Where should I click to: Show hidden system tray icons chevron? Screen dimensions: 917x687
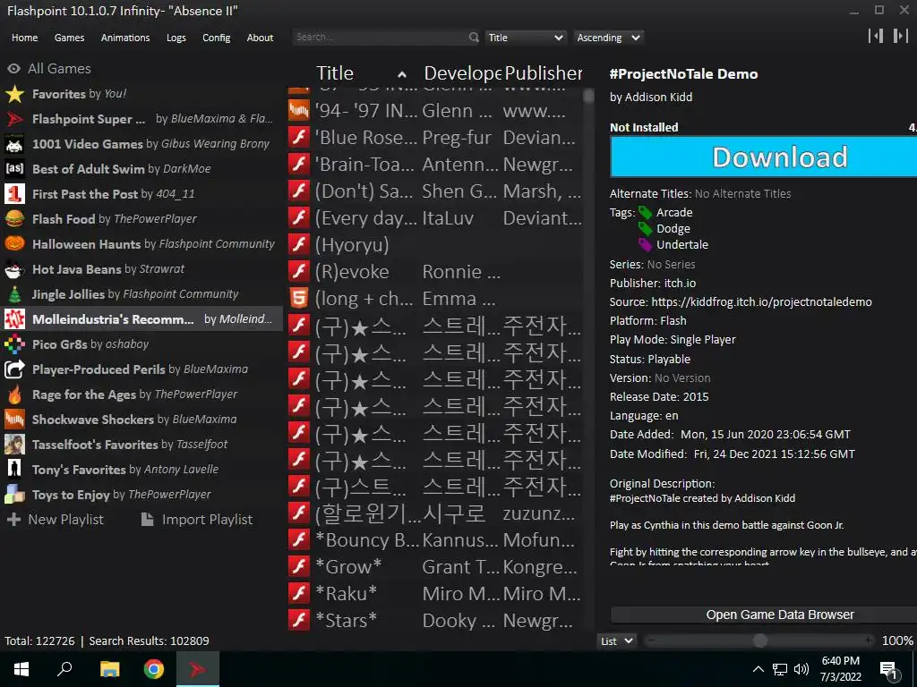point(758,669)
